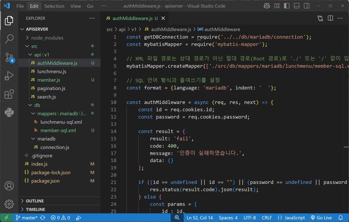349x222 pixels.
Task: Close the authMiddleware.js tab
Action: (x=163, y=18)
